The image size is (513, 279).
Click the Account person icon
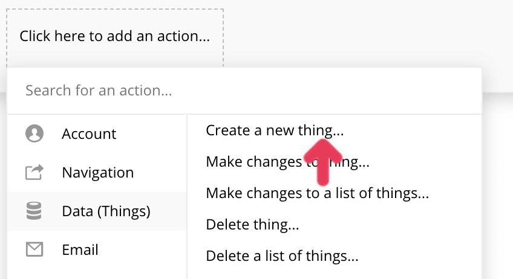(x=34, y=133)
